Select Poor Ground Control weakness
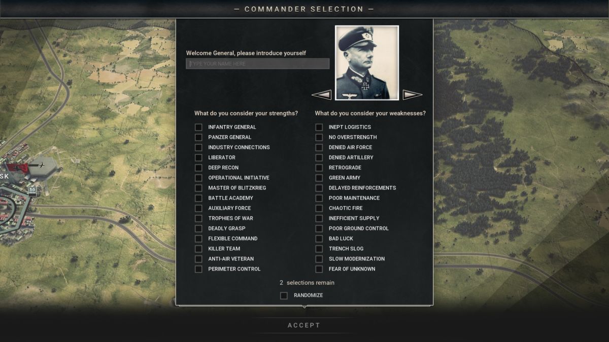The width and height of the screenshot is (609, 342). [x=319, y=229]
